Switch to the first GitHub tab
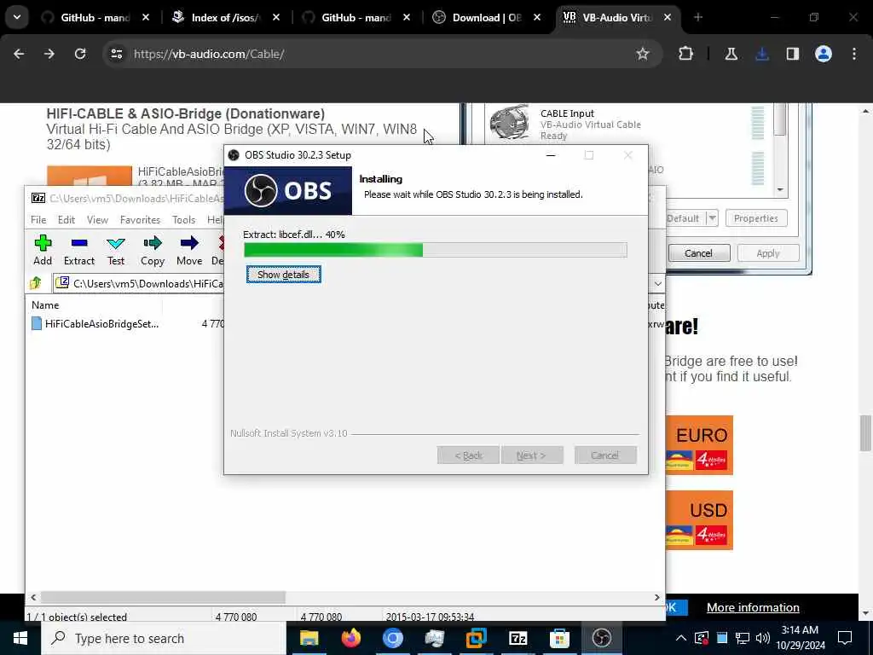The image size is (873, 655). click(95, 18)
